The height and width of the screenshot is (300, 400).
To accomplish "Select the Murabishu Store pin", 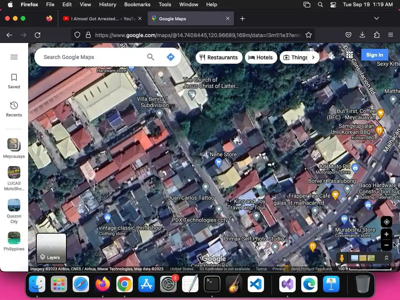I will coord(344,219).
